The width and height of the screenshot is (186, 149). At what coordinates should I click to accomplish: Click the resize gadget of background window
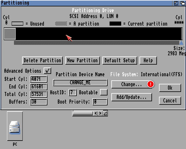105,113
